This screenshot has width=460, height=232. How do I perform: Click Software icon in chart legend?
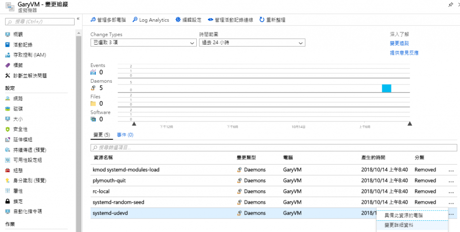coord(93,119)
